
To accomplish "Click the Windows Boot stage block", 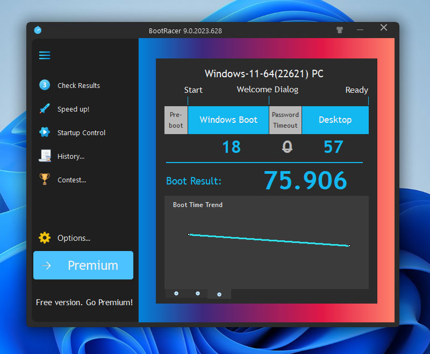I will (x=228, y=120).
